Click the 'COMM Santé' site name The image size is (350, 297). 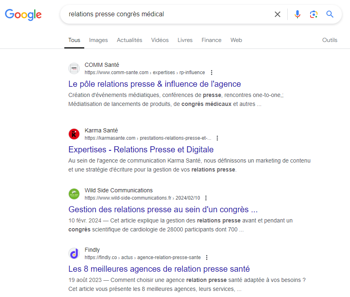tap(102, 65)
